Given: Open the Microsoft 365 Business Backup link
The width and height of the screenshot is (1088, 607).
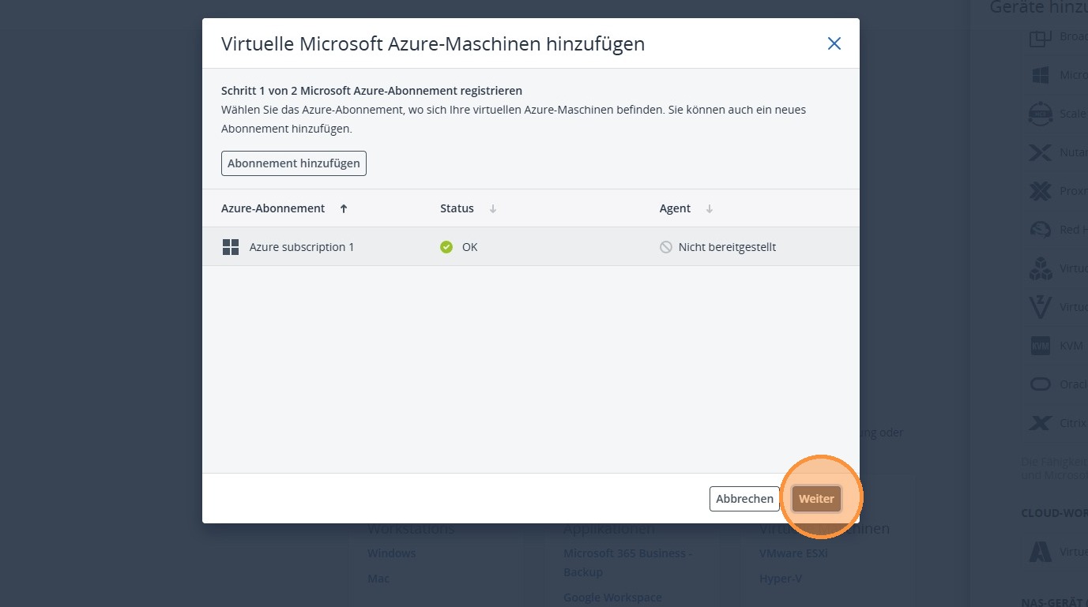Looking at the screenshot, I should coord(627,563).
